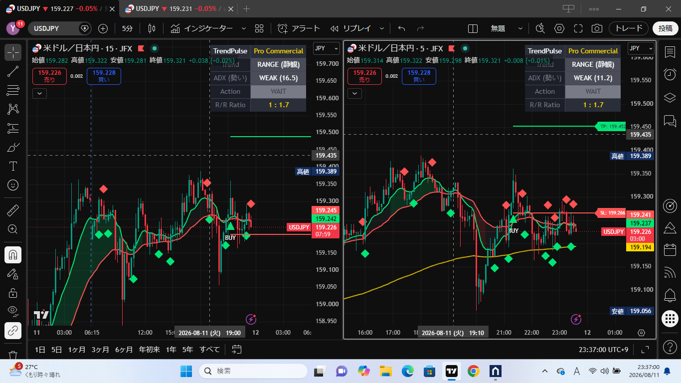Toggle the red flag on the 15-minute chart
This screenshot has height=383, width=681.
(141, 48)
